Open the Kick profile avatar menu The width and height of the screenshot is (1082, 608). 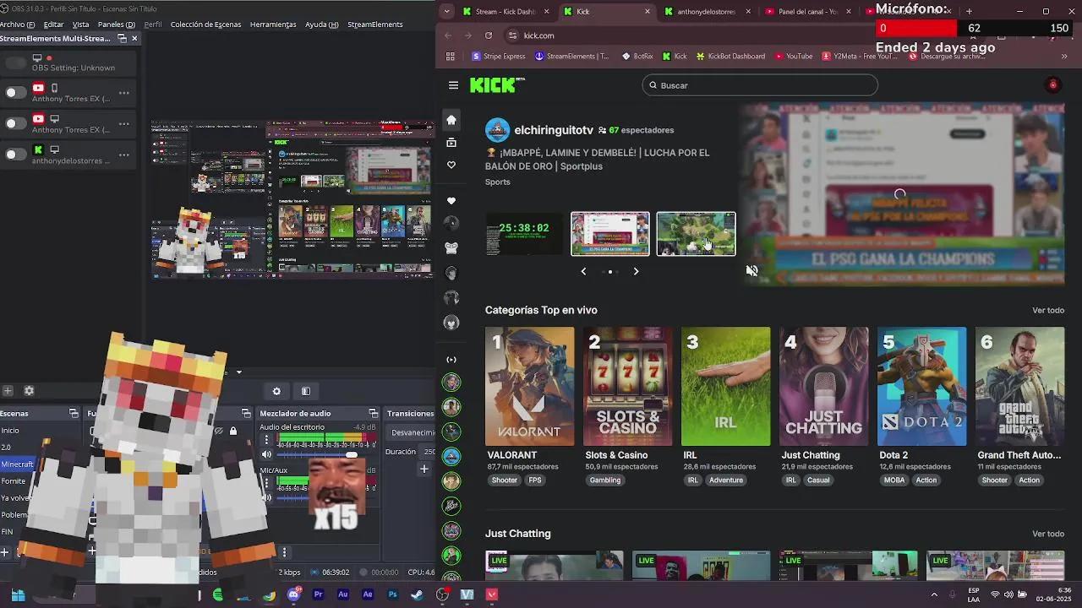[1052, 84]
